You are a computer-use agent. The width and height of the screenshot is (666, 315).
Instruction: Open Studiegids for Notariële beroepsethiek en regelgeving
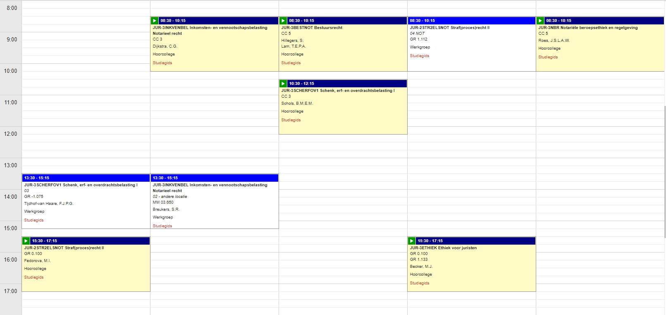(548, 57)
